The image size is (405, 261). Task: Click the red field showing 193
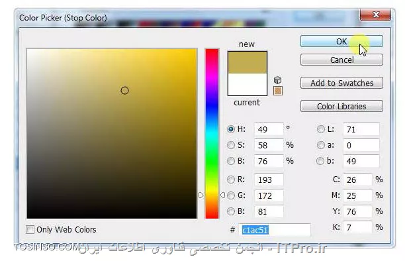point(269,180)
